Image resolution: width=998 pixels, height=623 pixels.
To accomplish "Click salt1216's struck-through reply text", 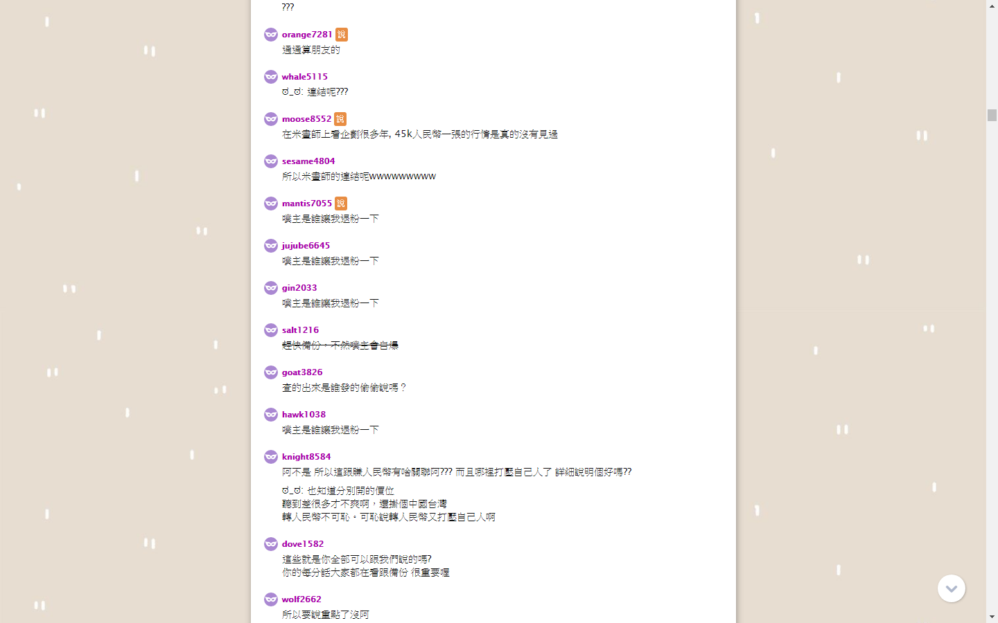I will tap(340, 345).
